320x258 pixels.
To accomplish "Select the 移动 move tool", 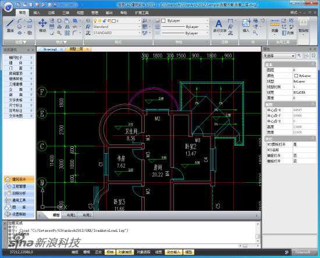I will 42,26.
